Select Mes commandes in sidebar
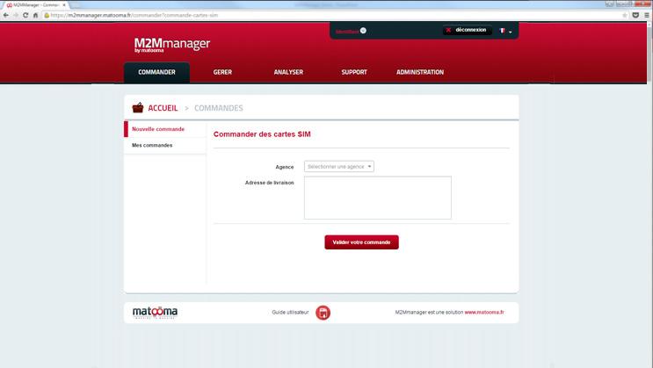 [165, 145]
